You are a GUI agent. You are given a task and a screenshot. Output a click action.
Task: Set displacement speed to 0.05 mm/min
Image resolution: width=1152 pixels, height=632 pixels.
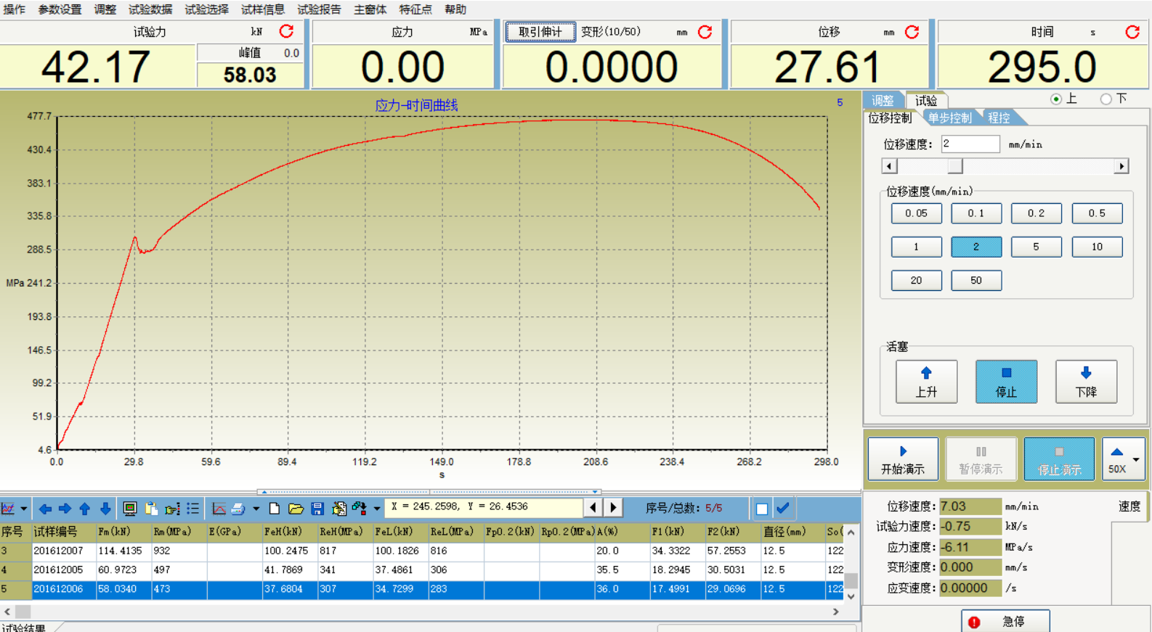[916, 213]
